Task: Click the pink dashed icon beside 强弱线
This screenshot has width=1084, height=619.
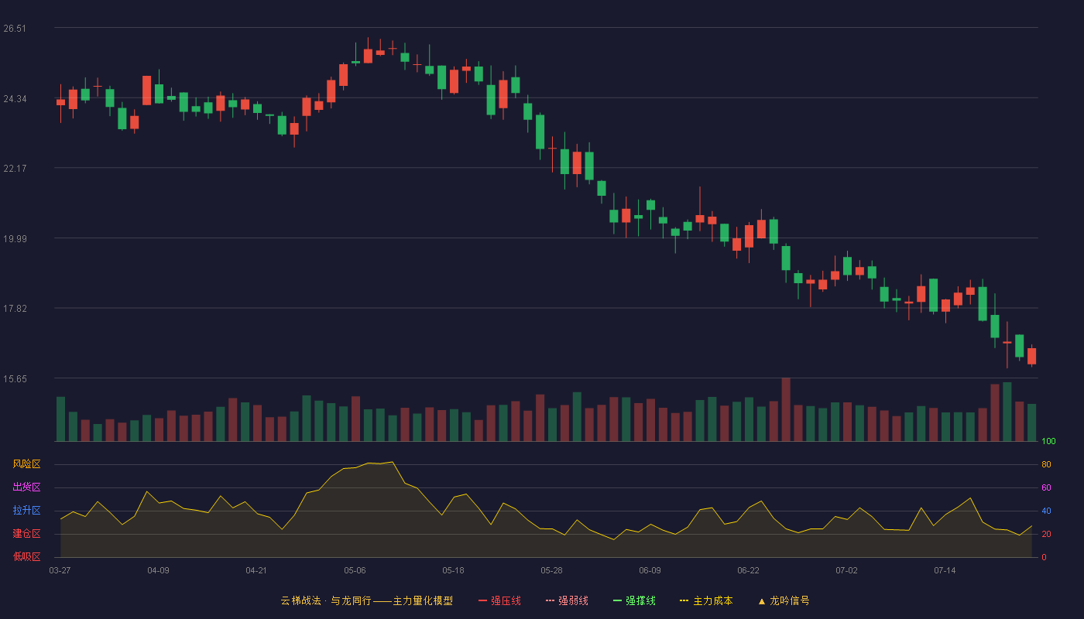Action: click(551, 600)
